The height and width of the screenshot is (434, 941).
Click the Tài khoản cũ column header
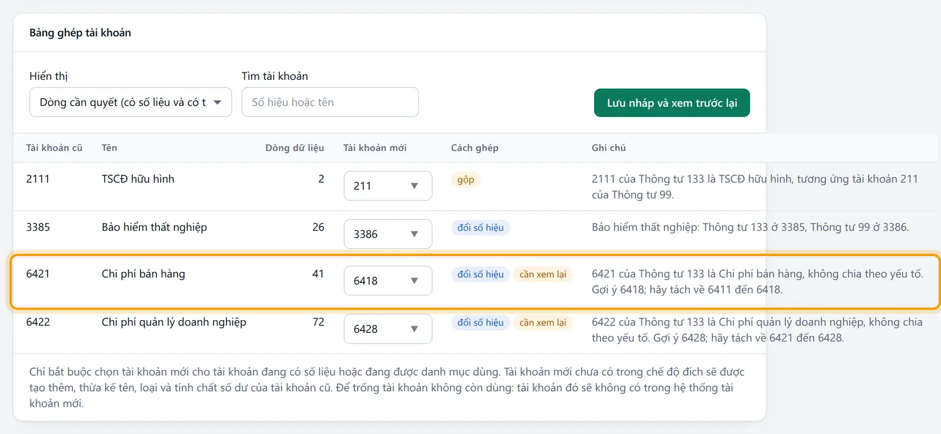(x=54, y=148)
